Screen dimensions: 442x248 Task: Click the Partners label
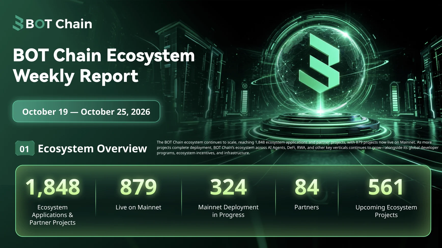pyautogui.click(x=307, y=207)
